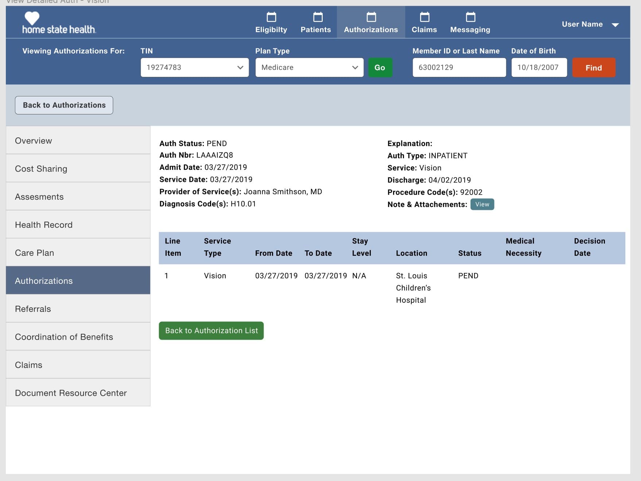This screenshot has height=481, width=641.
Task: Click the Auth Type value INPATIENT
Action: (448, 156)
